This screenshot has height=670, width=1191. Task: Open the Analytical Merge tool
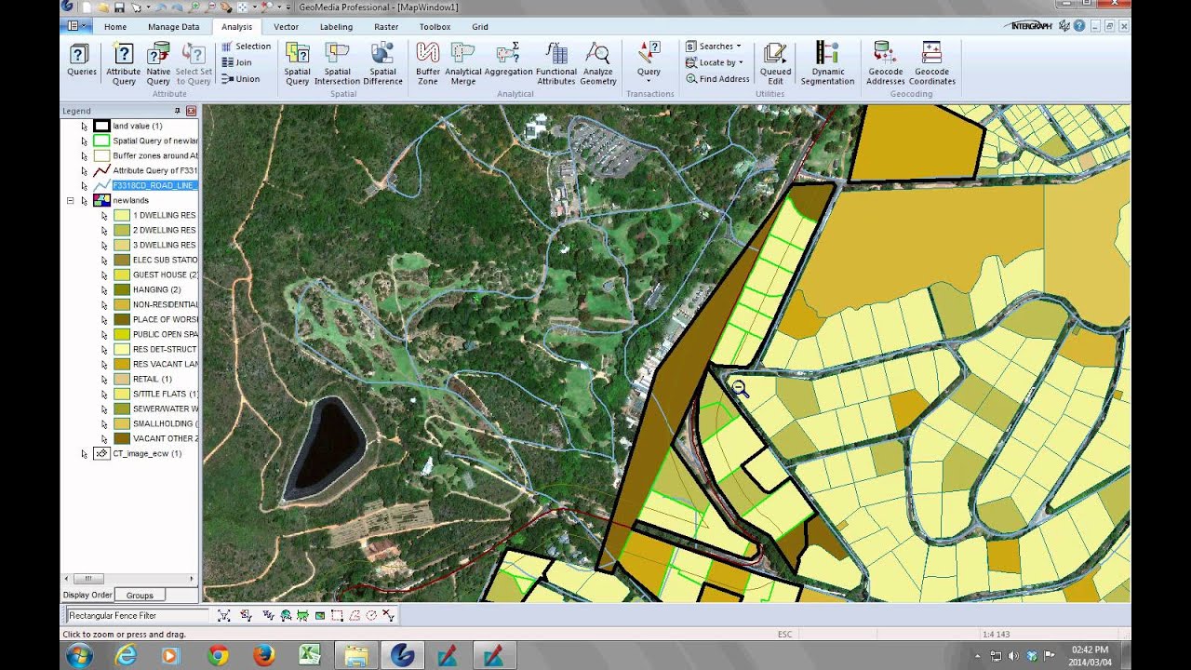[463, 64]
